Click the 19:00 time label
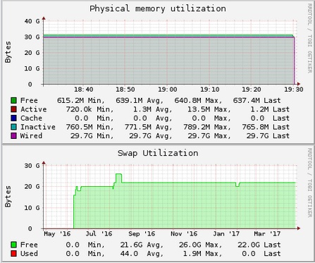 (x=167, y=90)
